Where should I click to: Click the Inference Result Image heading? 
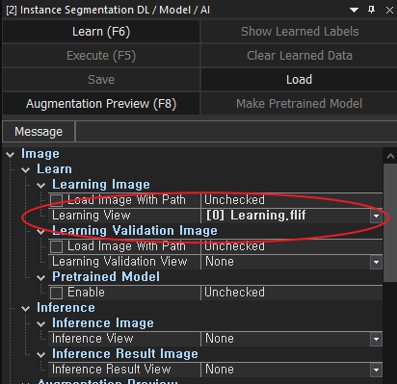pyautogui.click(x=125, y=354)
